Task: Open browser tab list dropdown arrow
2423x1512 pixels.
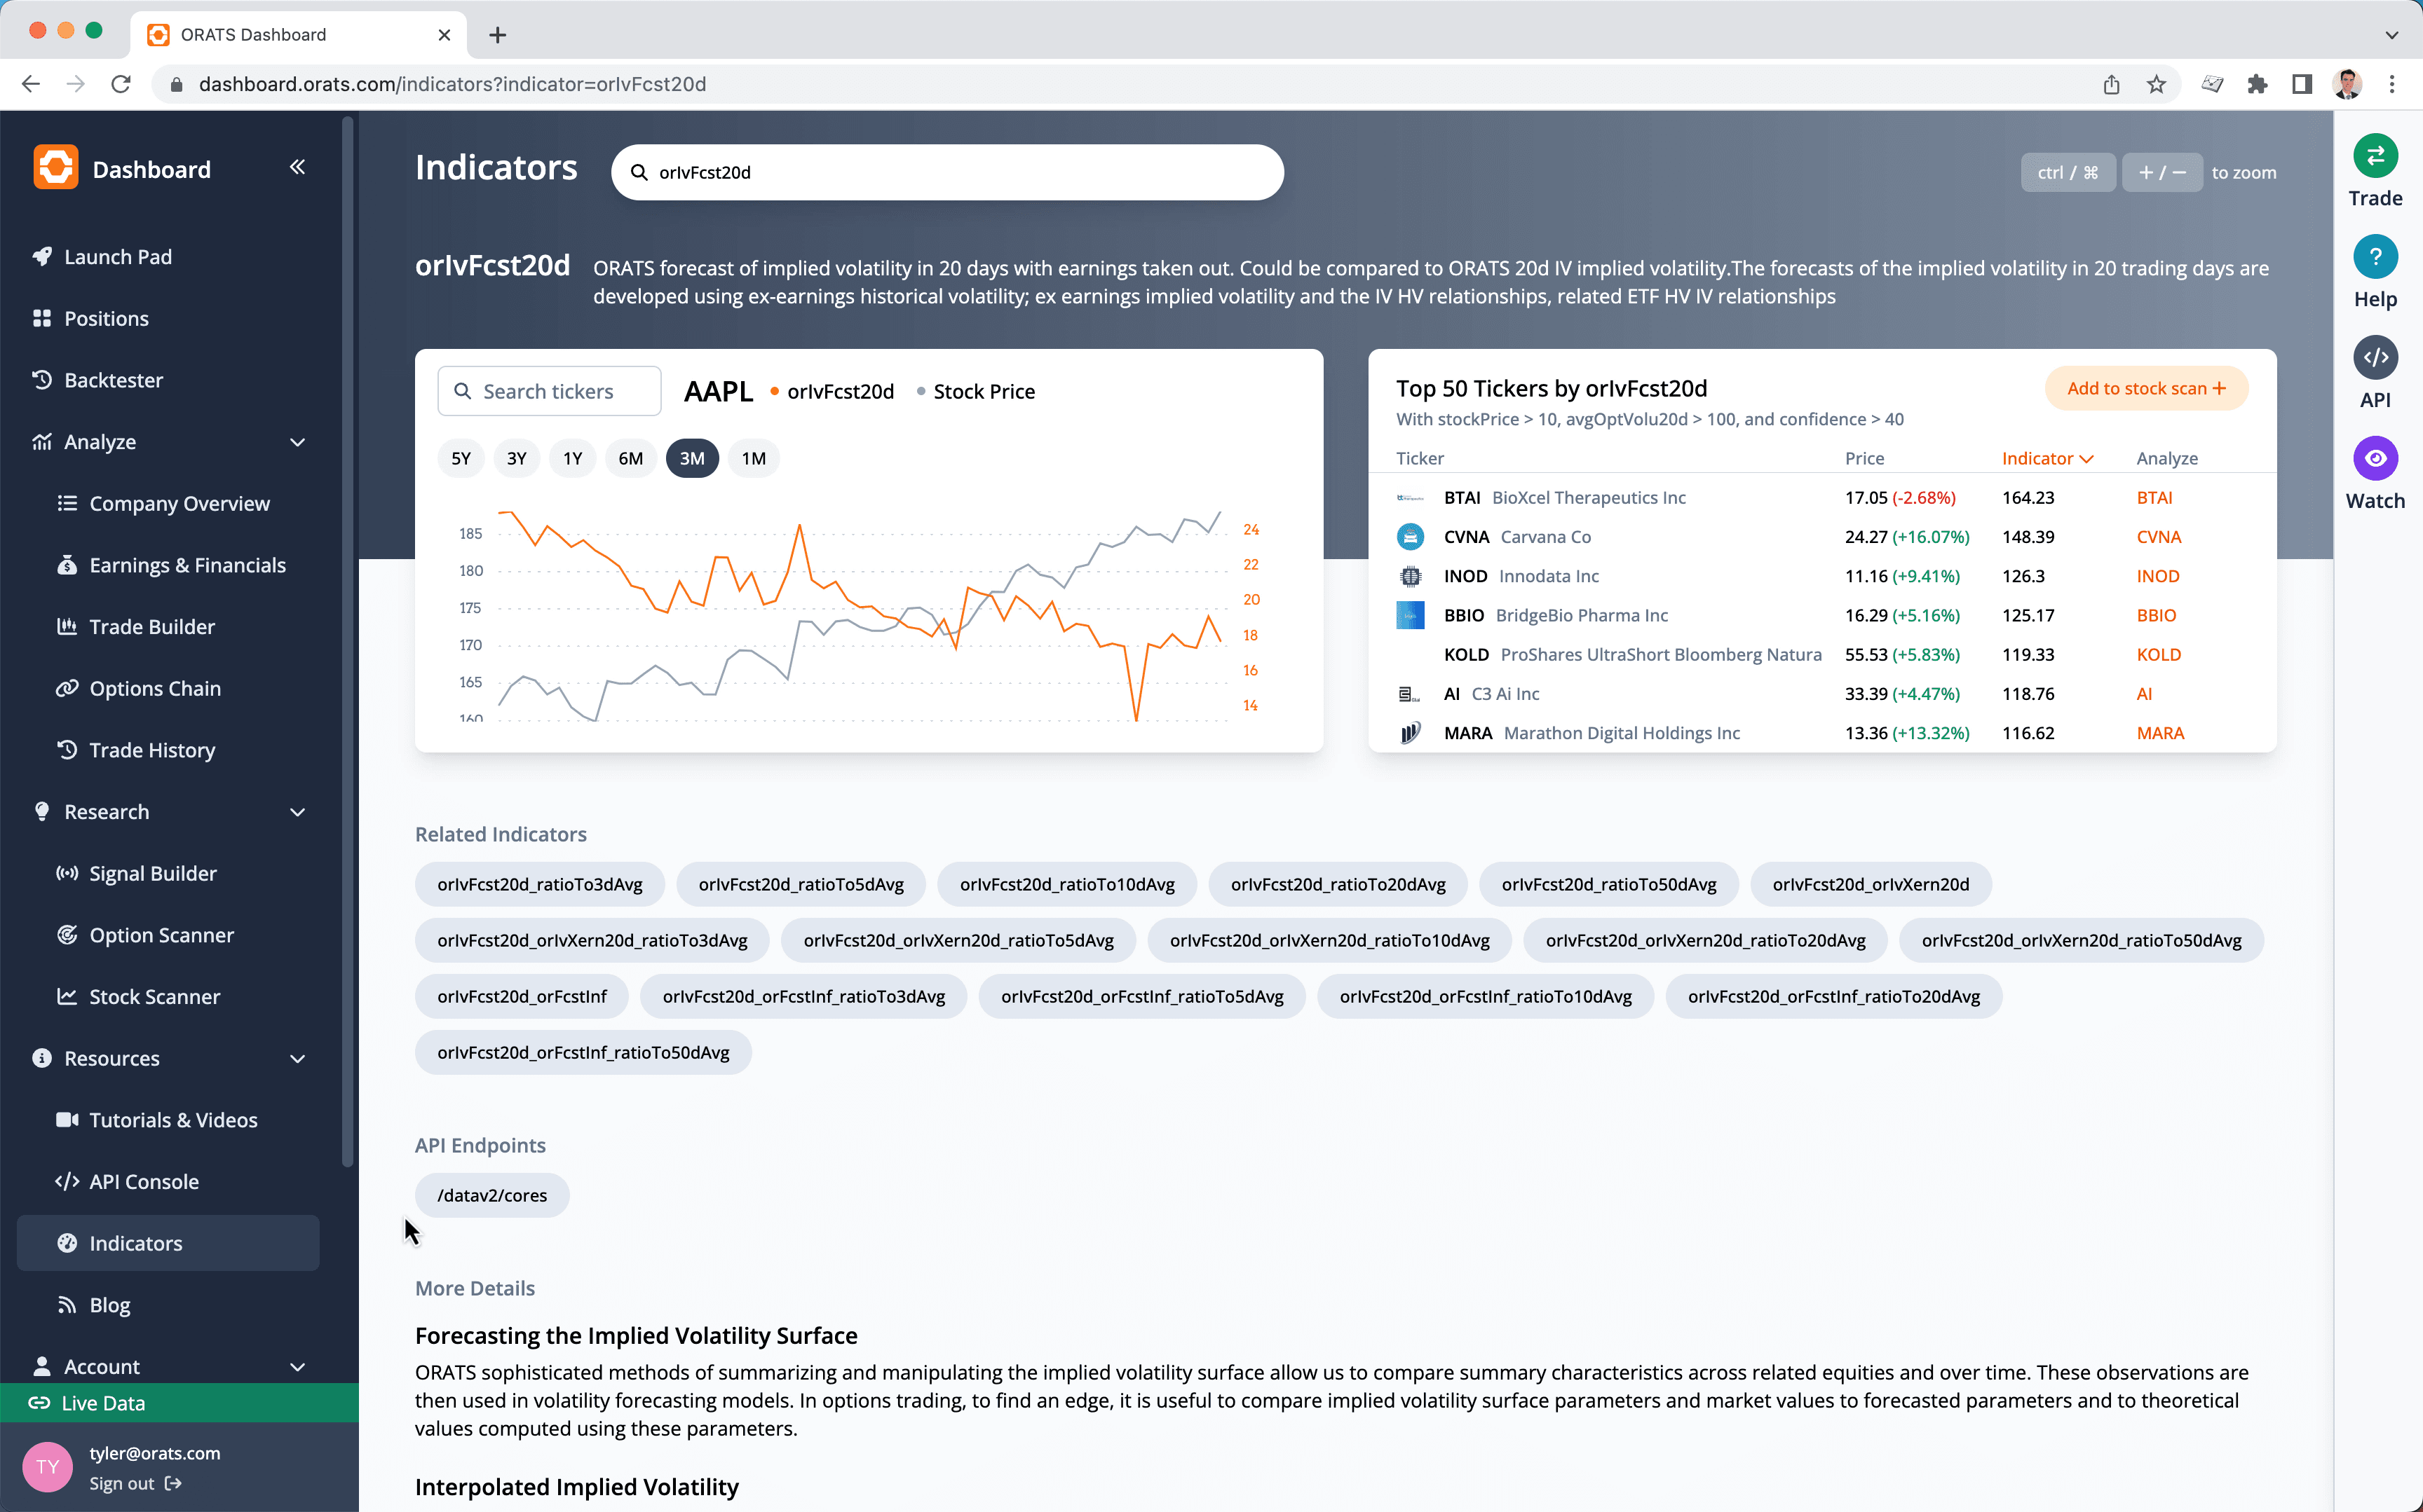Action: [x=2391, y=35]
